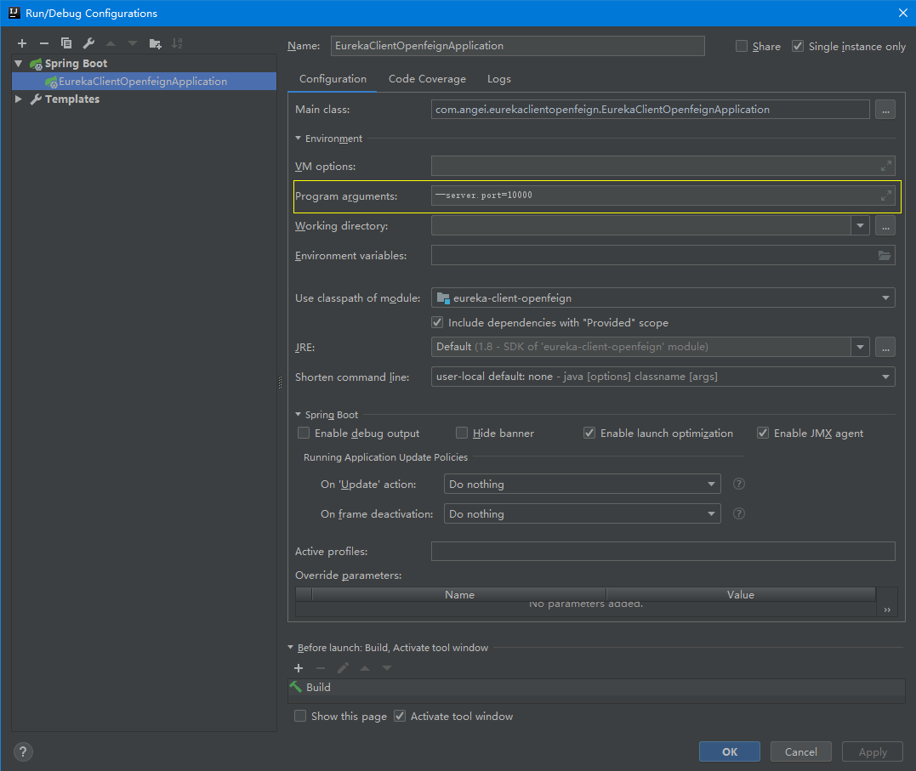
Task: Open the Use classpath of module dropdown
Action: point(663,298)
